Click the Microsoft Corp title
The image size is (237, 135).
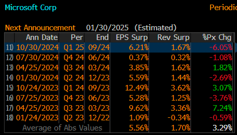pos(31,8)
